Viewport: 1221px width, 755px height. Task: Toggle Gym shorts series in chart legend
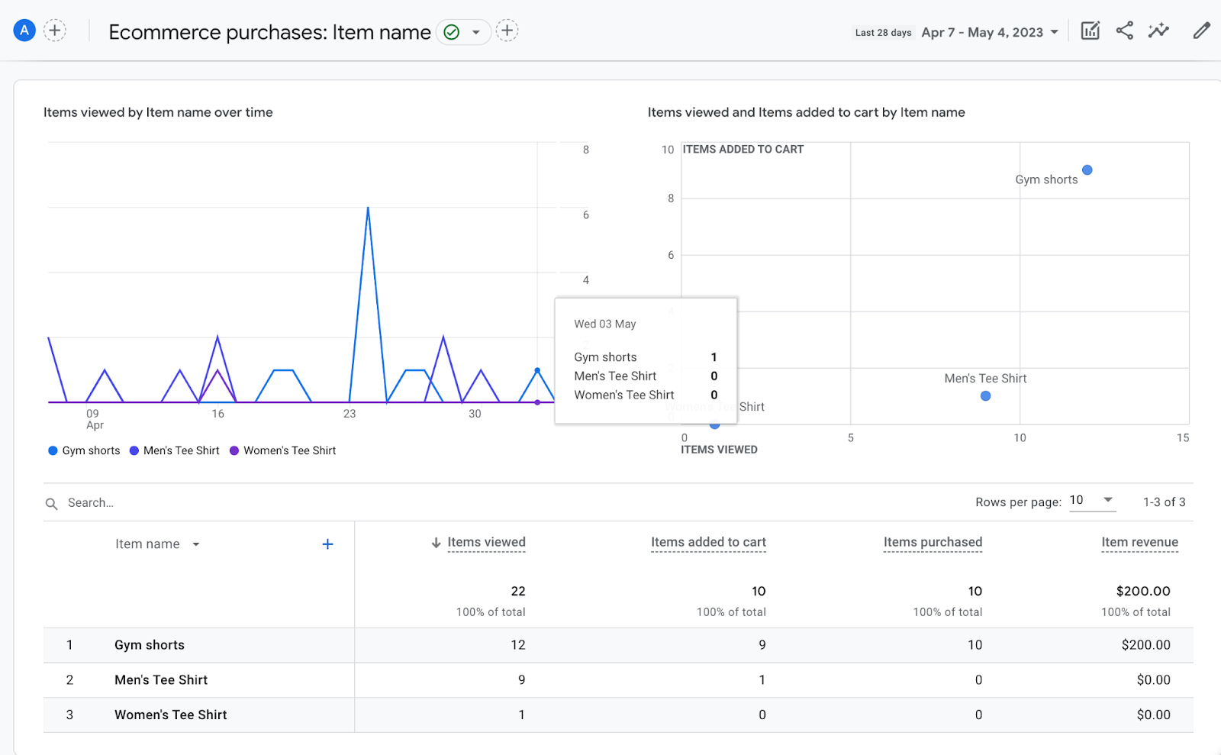tap(84, 451)
